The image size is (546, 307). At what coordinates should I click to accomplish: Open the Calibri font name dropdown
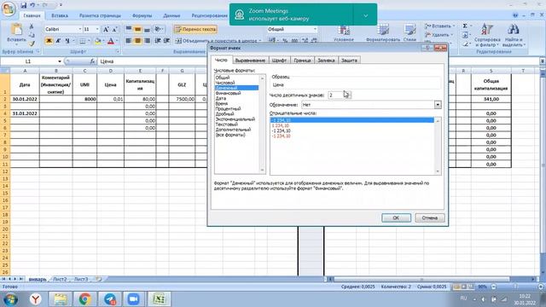click(79, 29)
